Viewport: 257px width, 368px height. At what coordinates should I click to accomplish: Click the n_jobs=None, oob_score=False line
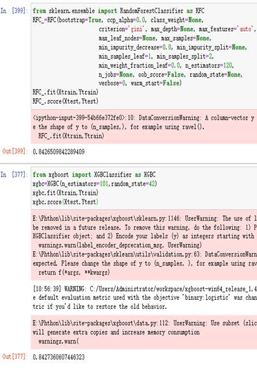pos(171,75)
